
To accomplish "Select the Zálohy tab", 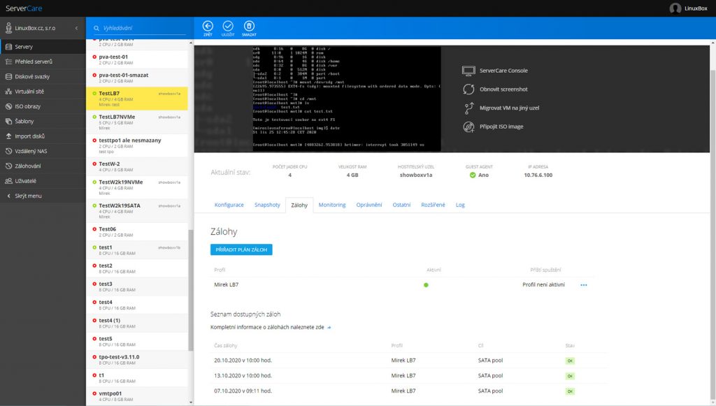I will pos(299,205).
